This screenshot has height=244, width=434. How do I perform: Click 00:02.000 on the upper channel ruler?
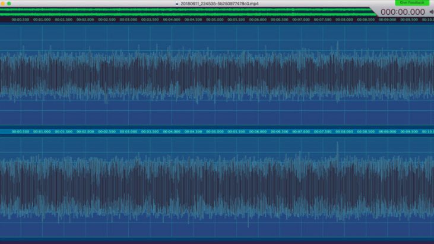pos(85,20)
